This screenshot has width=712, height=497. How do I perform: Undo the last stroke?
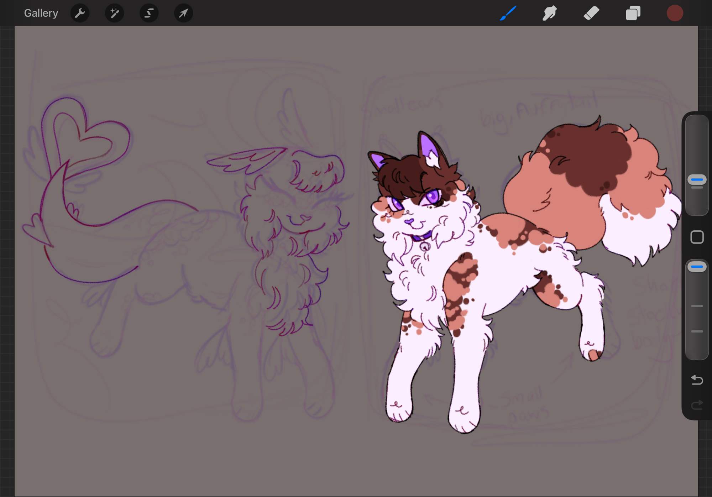coord(697,380)
